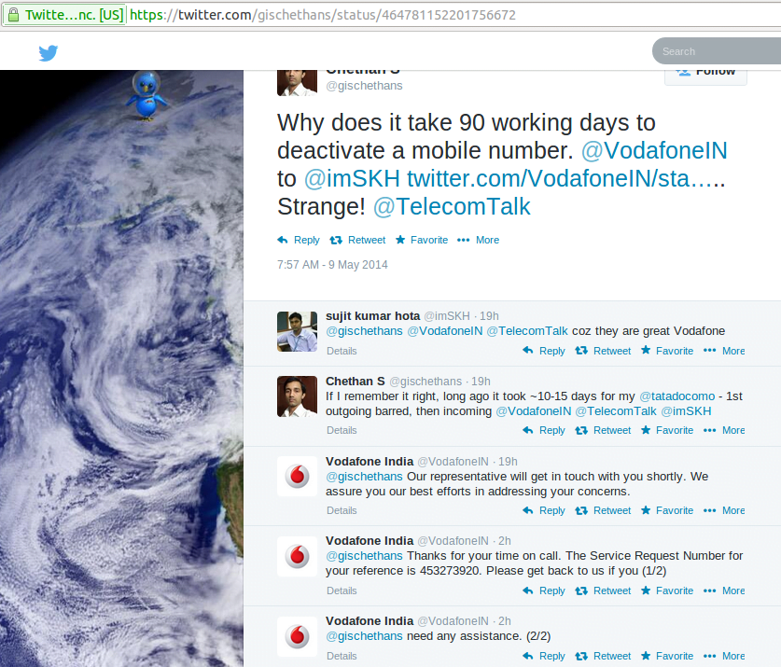Retweet the 'representative will get in touch' tweet
Viewport: 781px width, 667px height.
tap(603, 510)
